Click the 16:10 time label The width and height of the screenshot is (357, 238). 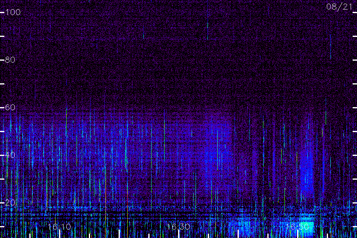pos(59,226)
